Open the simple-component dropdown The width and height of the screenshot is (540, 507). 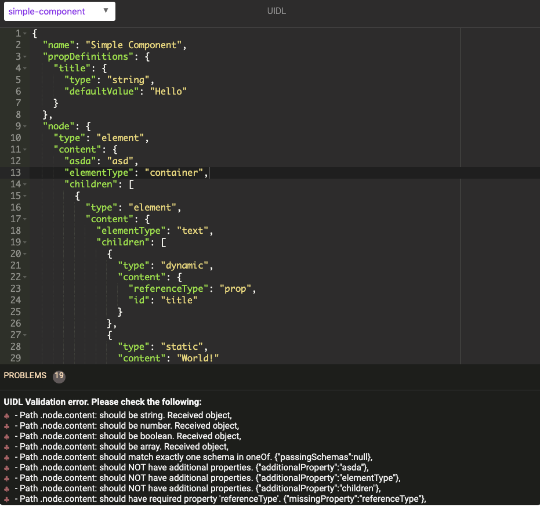[60, 12]
